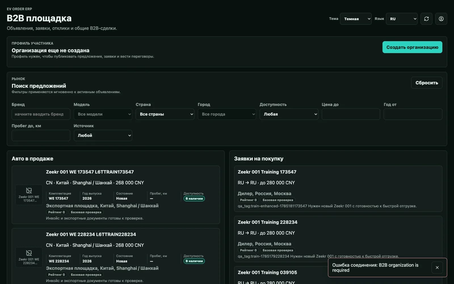Focus the Бренд input field
This screenshot has height=284, width=454.
pyautogui.click(x=41, y=114)
